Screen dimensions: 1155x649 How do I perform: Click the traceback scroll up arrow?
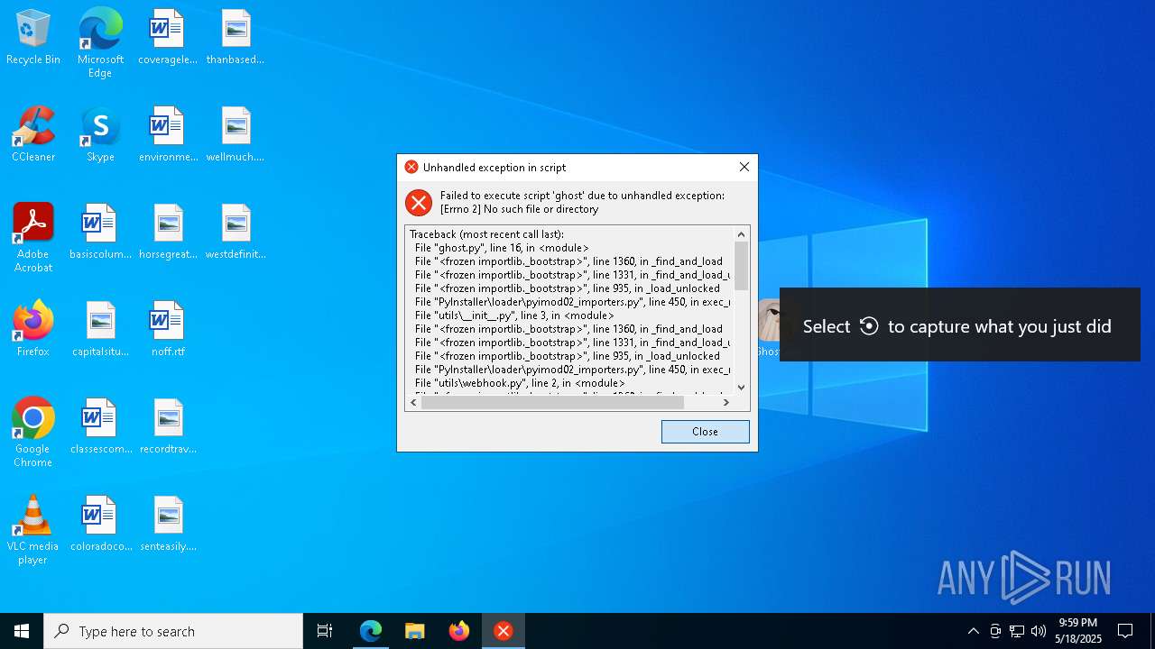click(x=742, y=234)
